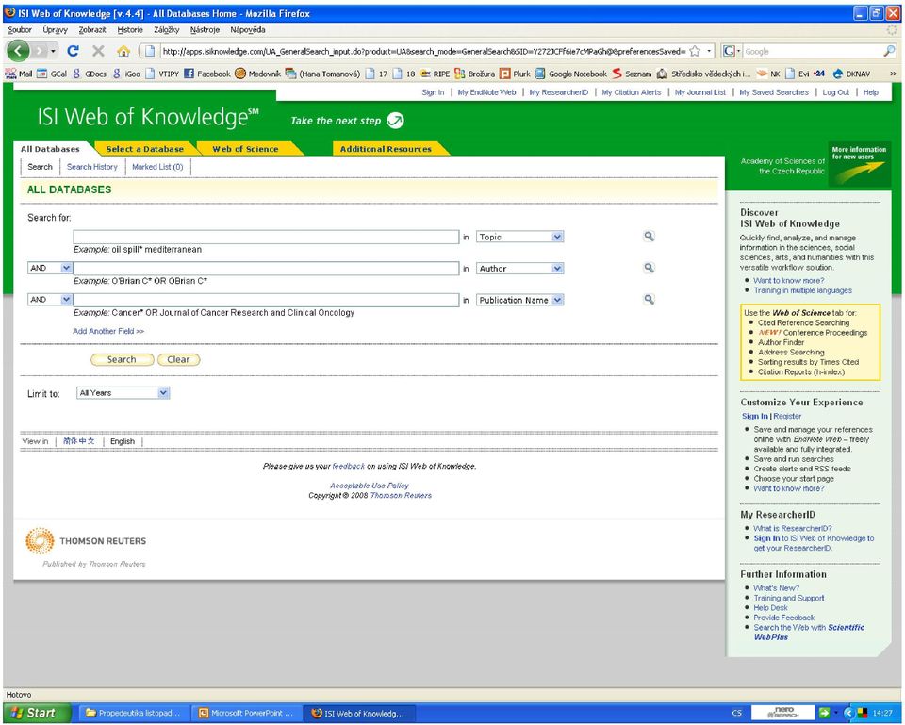Click the Take the next step arrow icon
Viewport: 905px width, 725px height.
point(395,120)
